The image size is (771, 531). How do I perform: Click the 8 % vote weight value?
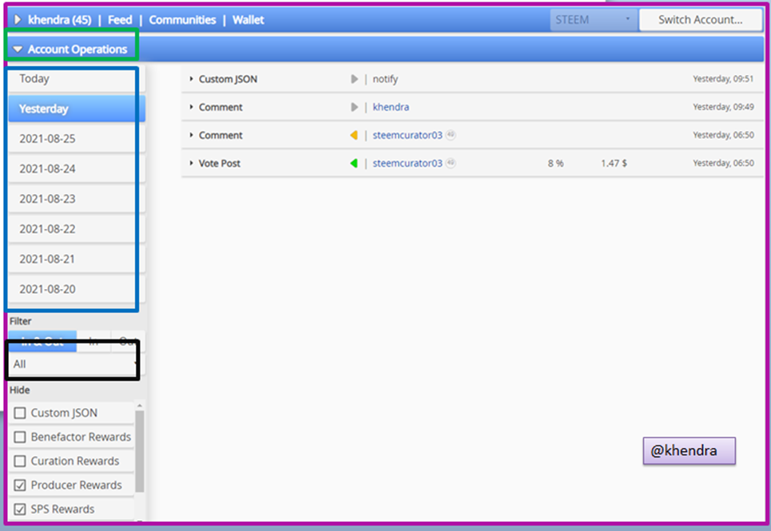tap(555, 163)
